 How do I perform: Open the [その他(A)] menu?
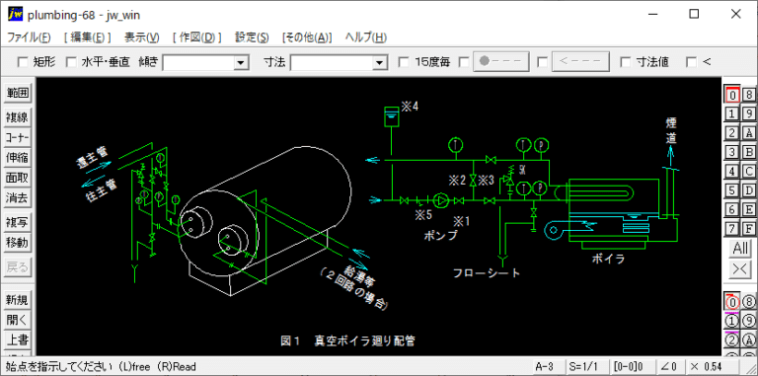pos(307,38)
